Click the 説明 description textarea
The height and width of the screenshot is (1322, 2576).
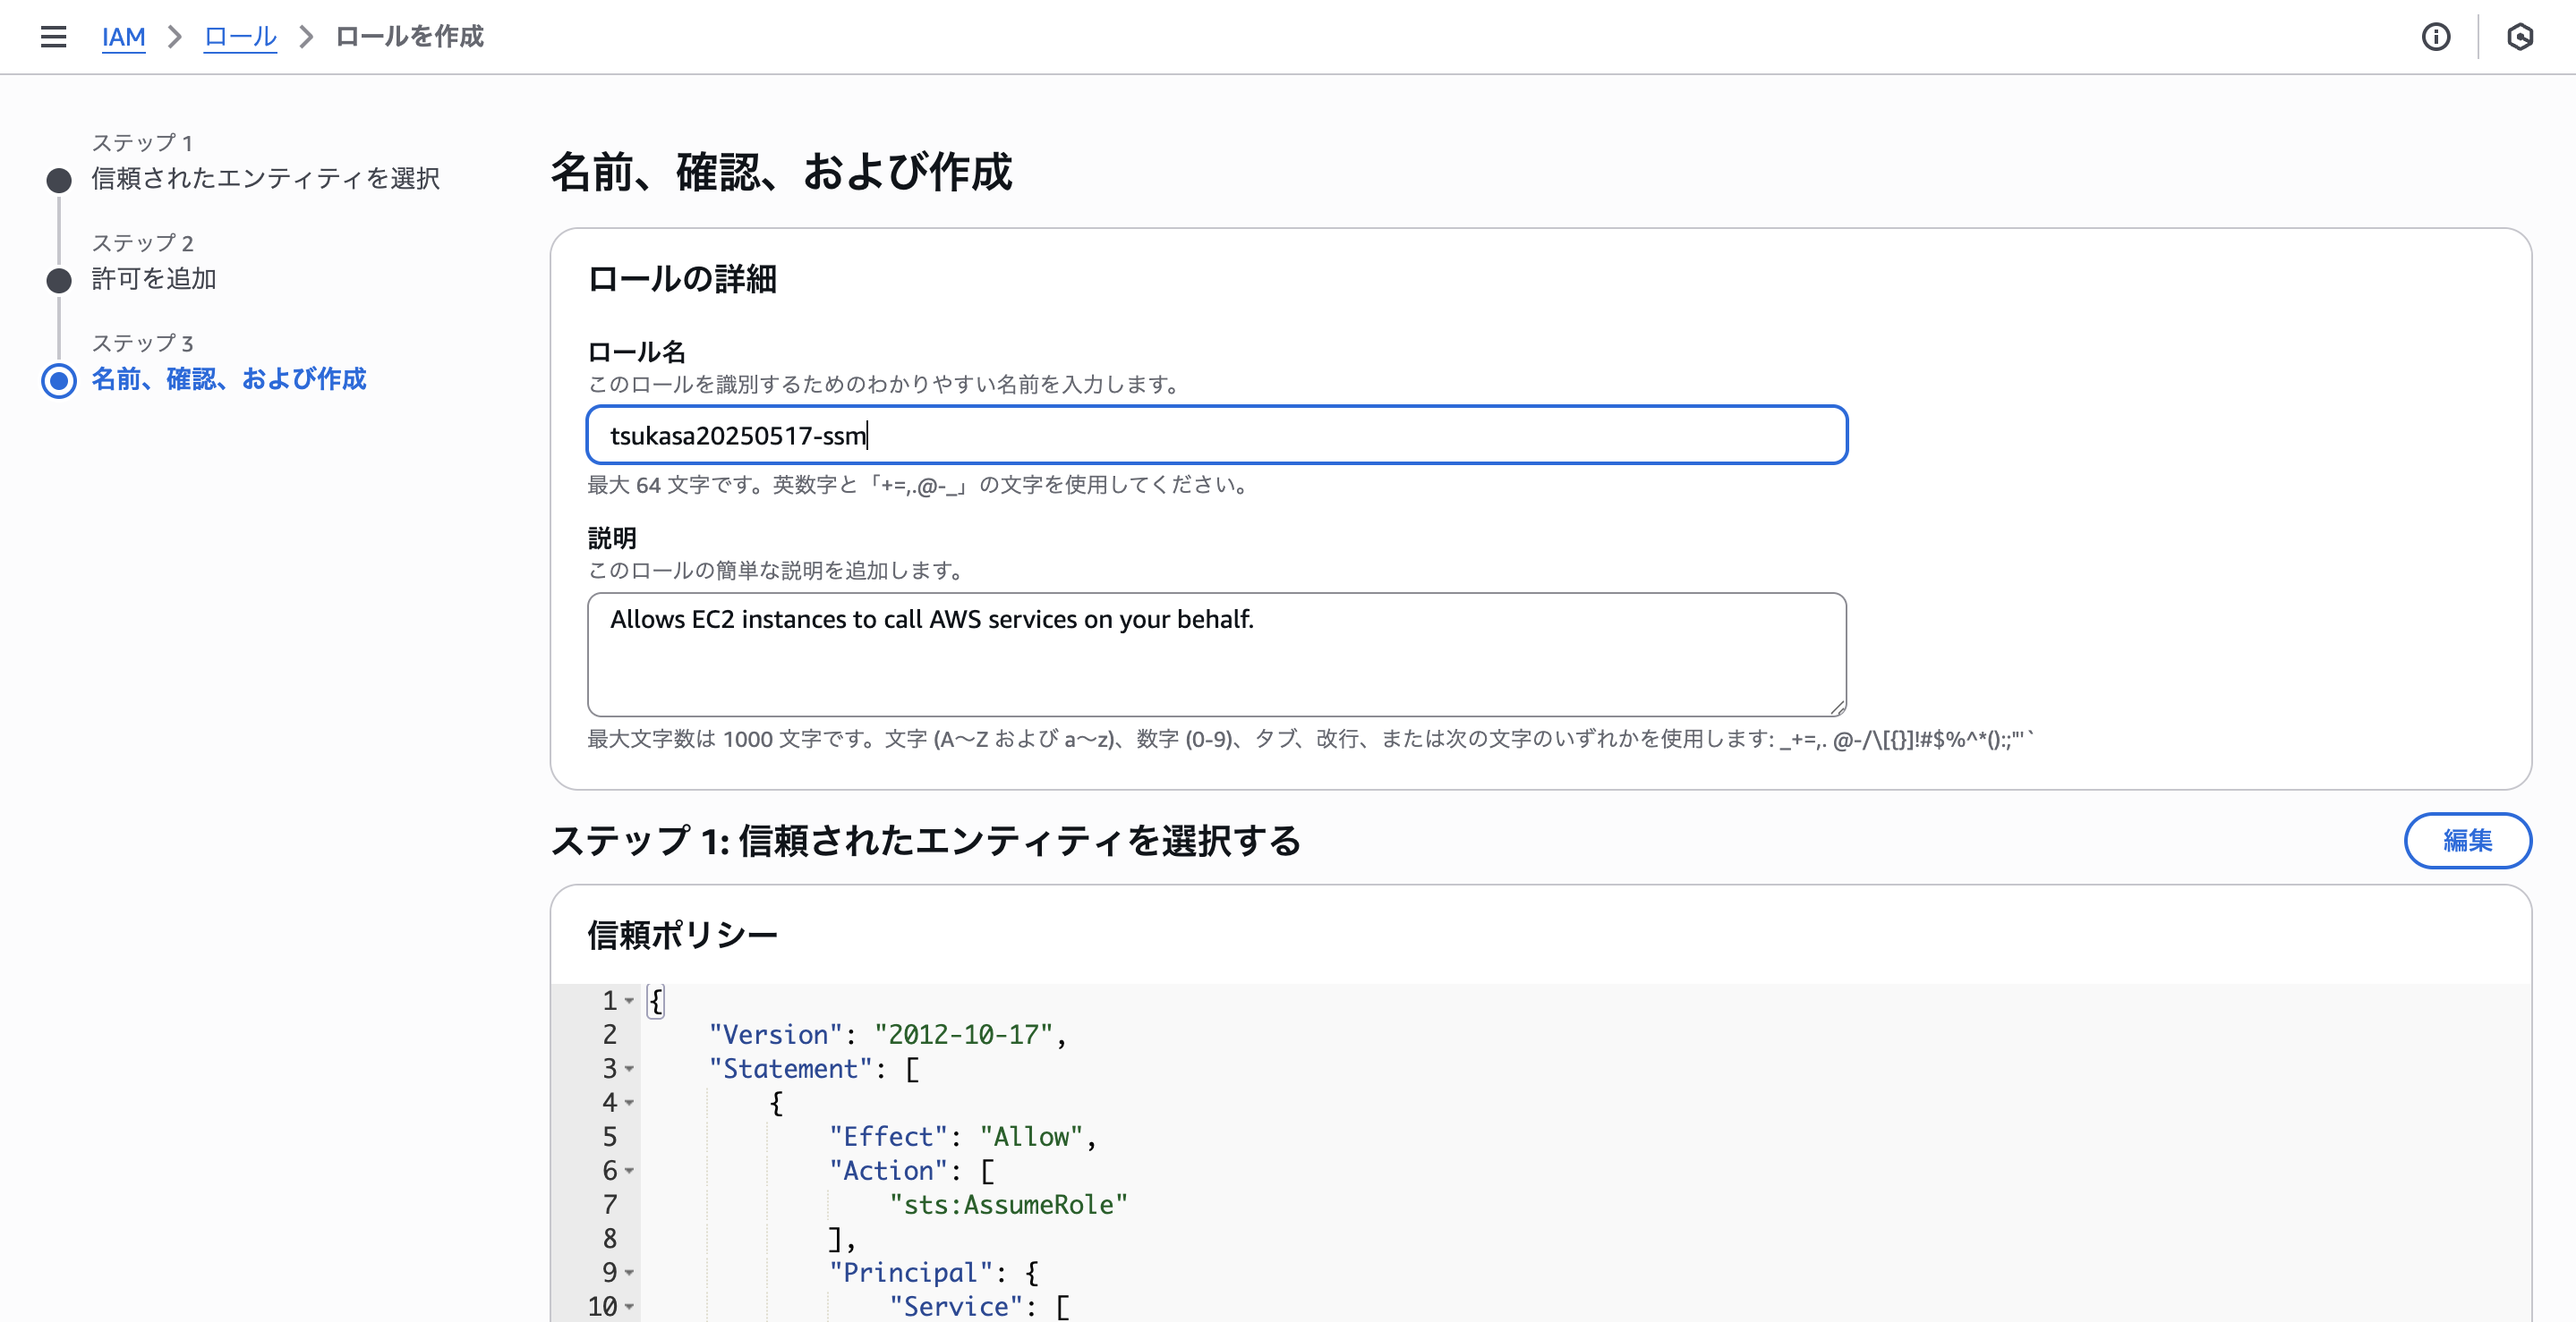pyautogui.click(x=1216, y=655)
